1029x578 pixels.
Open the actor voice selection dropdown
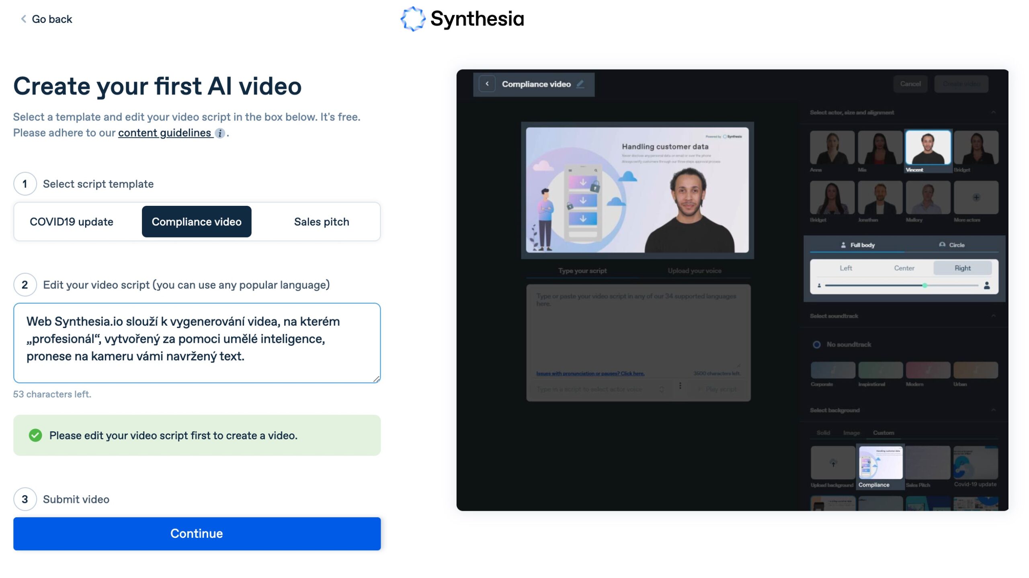tap(662, 389)
